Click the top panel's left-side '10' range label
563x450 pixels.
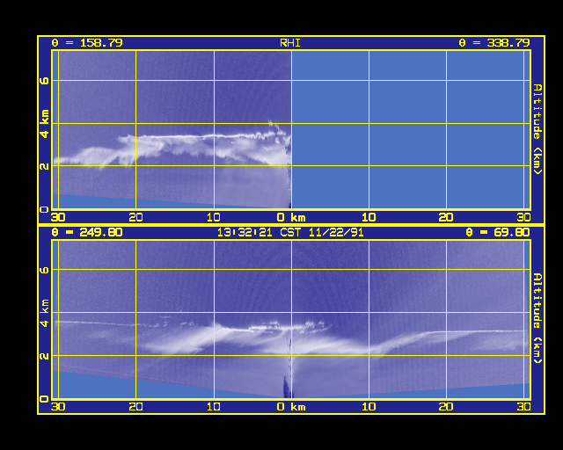pos(213,217)
